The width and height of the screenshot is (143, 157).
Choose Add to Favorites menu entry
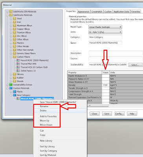(60, 116)
